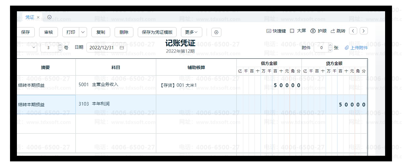The image size is (402, 167).
Task: Click 上传附件 upload attachment link
Action: pos(356,48)
